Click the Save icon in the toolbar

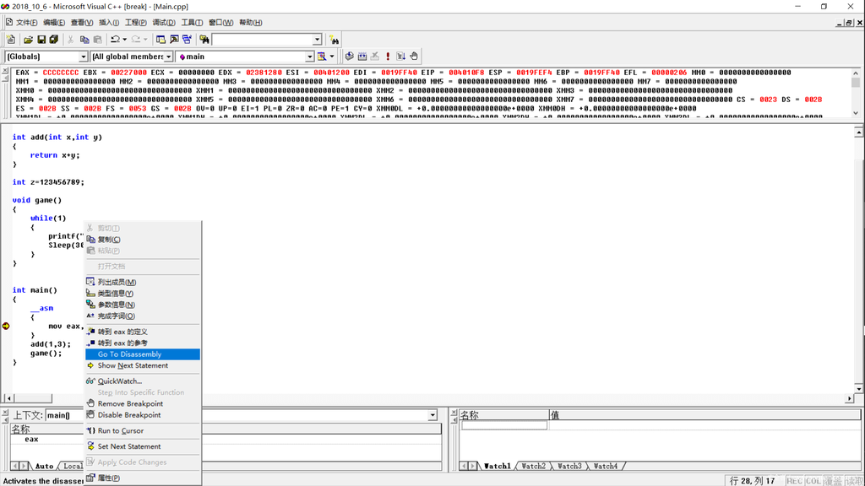coord(41,40)
